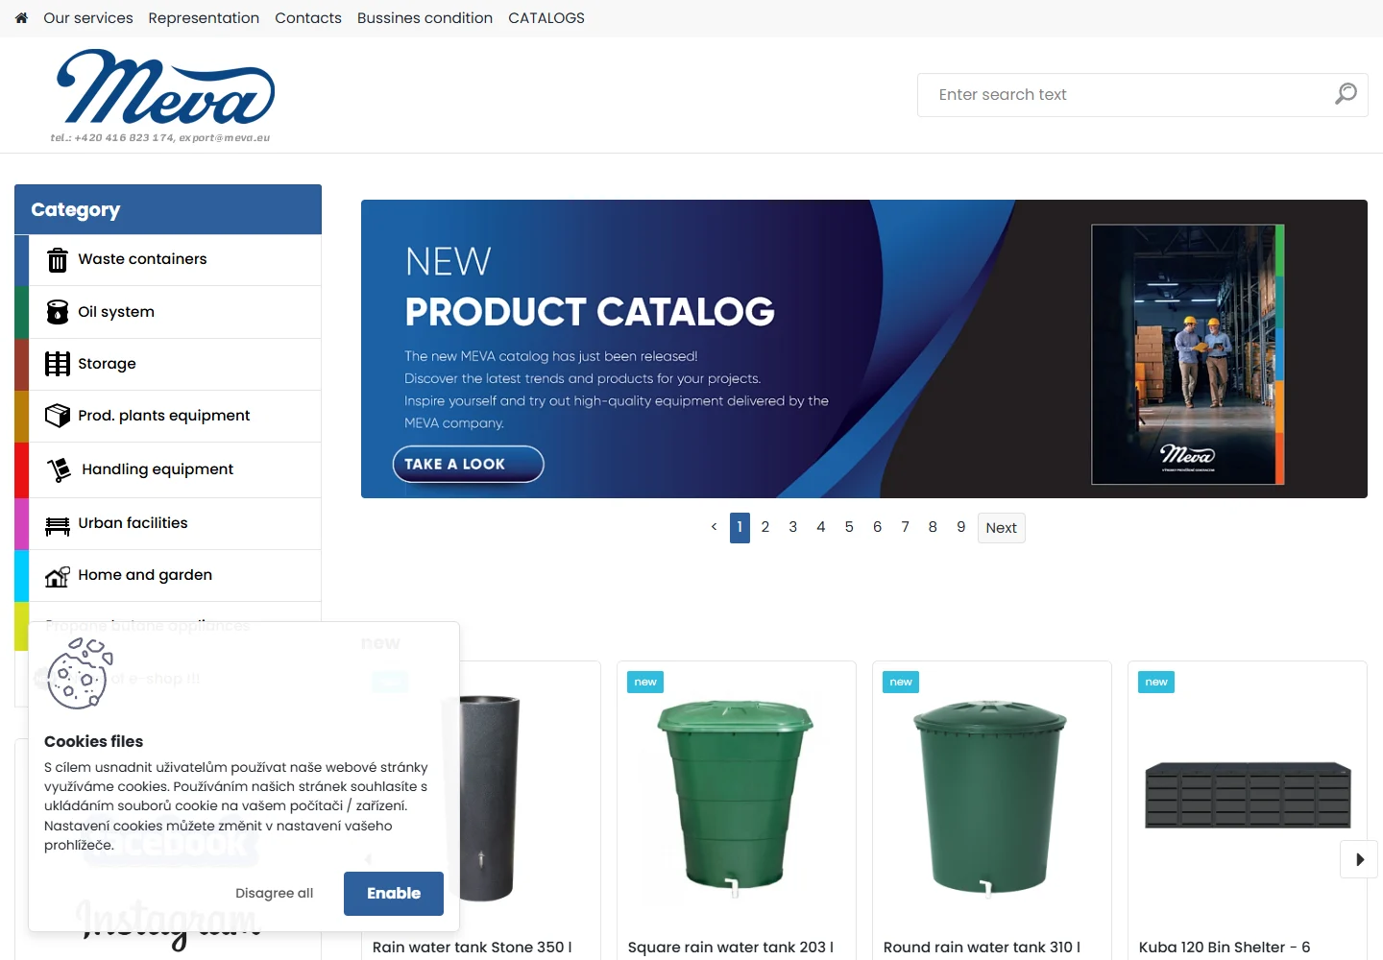
Task: Click the TAKE A LOOK banner button
Action: 469,464
